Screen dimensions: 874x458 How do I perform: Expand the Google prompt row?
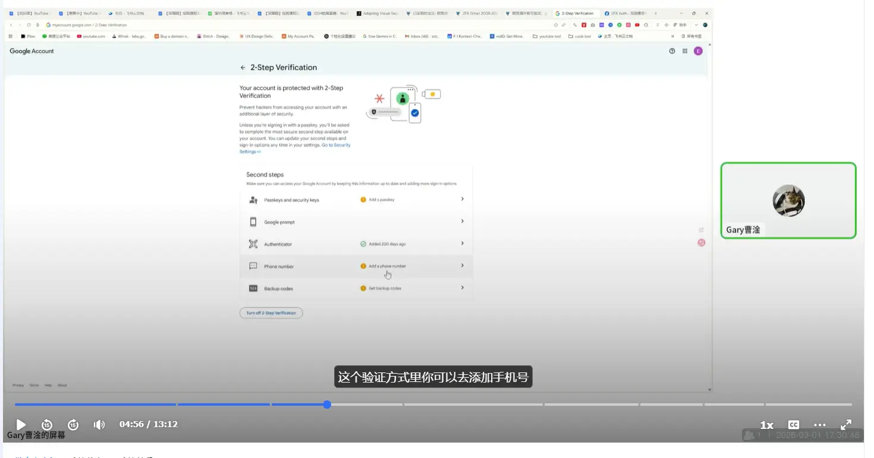356,222
